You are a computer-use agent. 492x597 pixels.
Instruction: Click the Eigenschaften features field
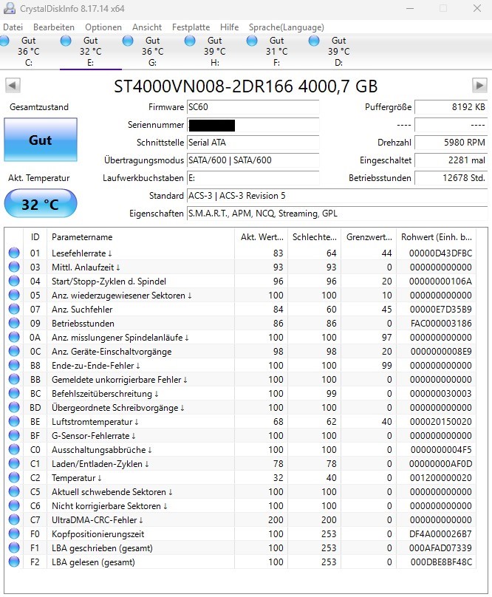coord(337,214)
